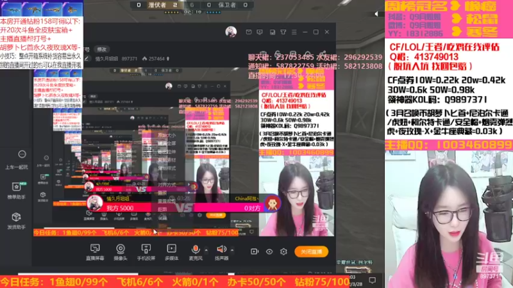Open the screen message icon beside mail
The image size is (513, 288).
click(260, 32)
